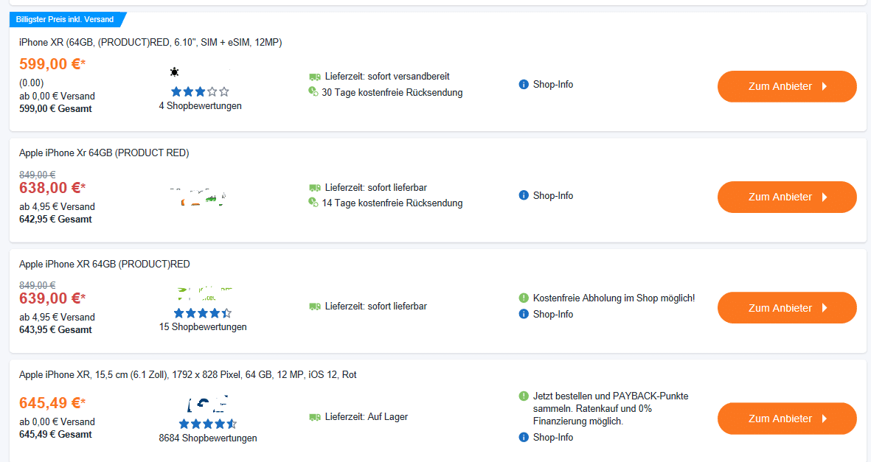Click 'Zum Anbieter' for the 638,00 € offer
This screenshot has height=462, width=871.
click(x=787, y=197)
